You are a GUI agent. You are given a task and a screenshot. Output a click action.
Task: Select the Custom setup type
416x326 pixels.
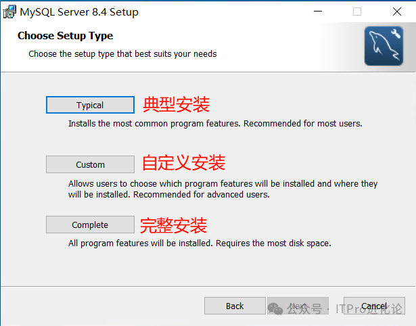tap(90, 164)
